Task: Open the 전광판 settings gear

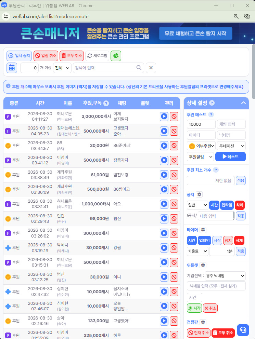Action: (x=203, y=322)
